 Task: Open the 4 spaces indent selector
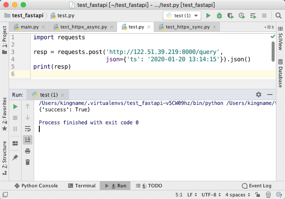coord(238,195)
